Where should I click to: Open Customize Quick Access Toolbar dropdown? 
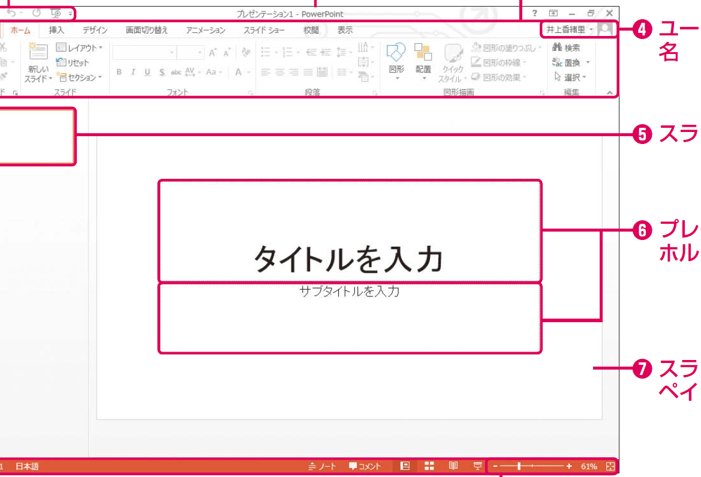tap(70, 14)
